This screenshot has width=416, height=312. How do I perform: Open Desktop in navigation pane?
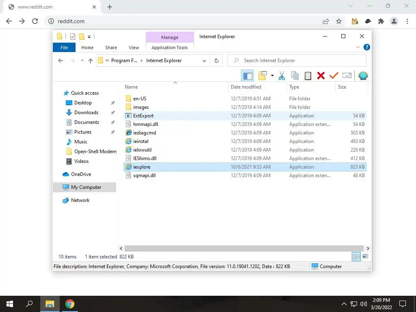click(x=83, y=103)
